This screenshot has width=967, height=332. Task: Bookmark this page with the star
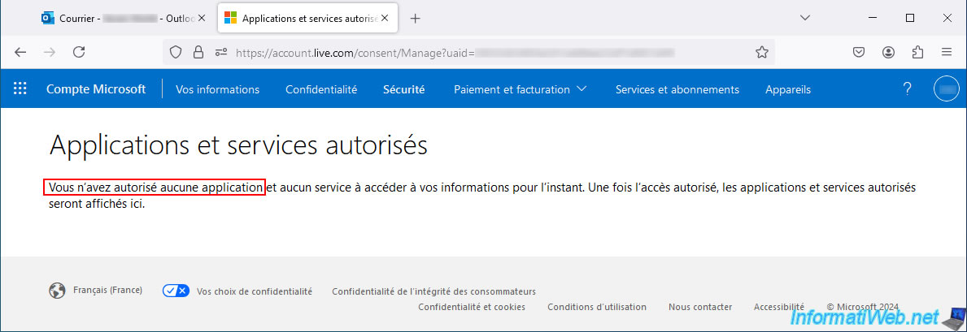762,52
